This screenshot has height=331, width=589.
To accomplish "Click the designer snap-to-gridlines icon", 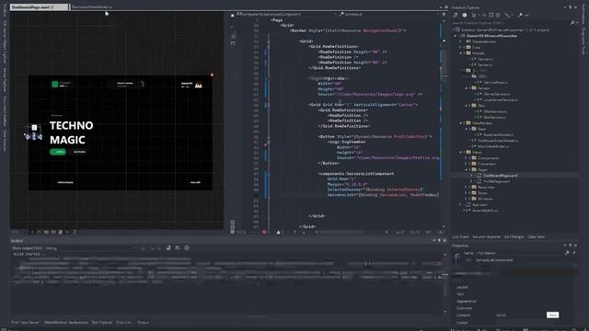I will coord(53,233).
